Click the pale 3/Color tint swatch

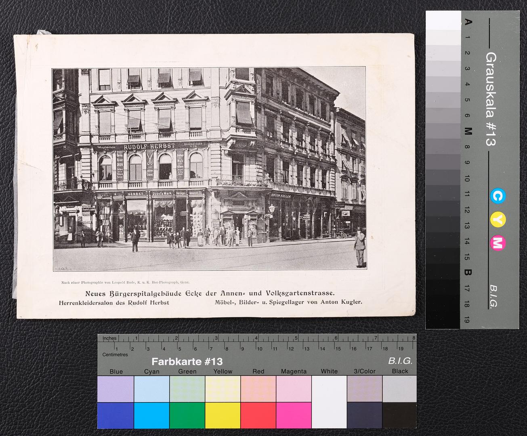tap(365, 389)
